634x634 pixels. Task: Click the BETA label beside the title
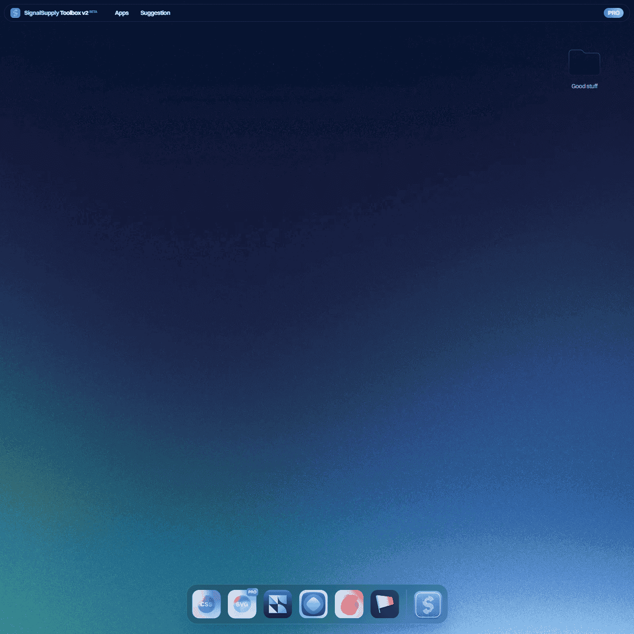coord(93,11)
